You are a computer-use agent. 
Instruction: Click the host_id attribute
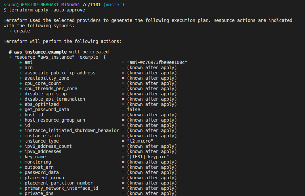(34, 115)
